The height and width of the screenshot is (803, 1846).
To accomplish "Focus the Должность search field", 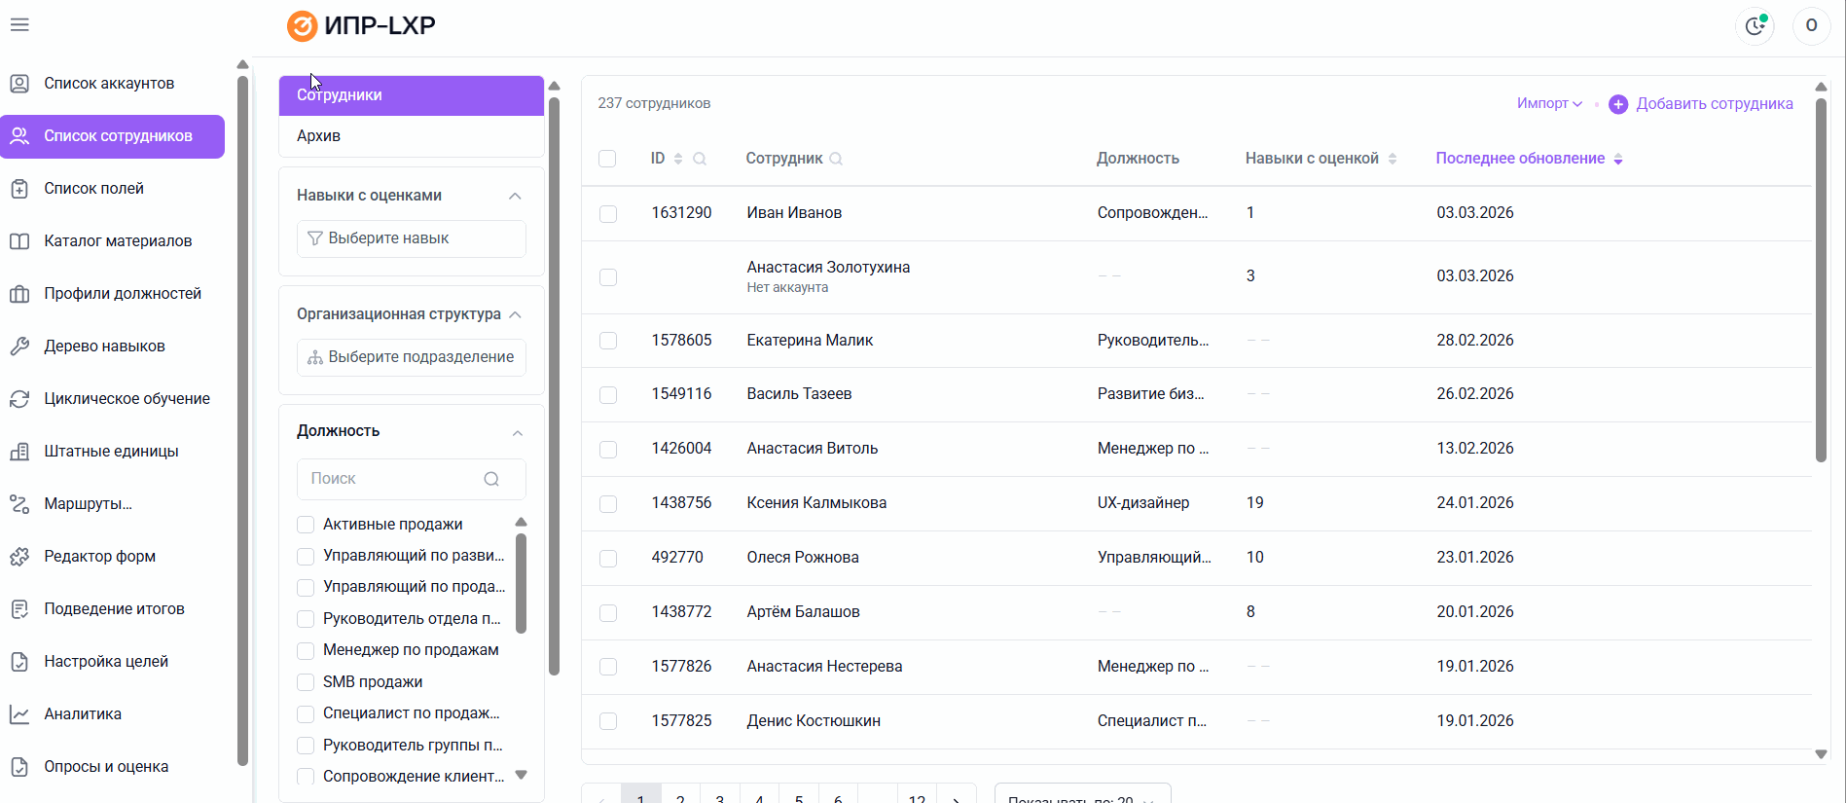I will tap(394, 479).
